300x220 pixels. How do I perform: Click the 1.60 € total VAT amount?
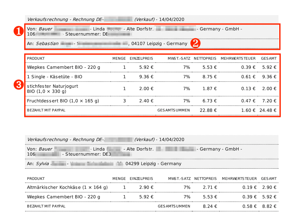[x=248, y=110]
